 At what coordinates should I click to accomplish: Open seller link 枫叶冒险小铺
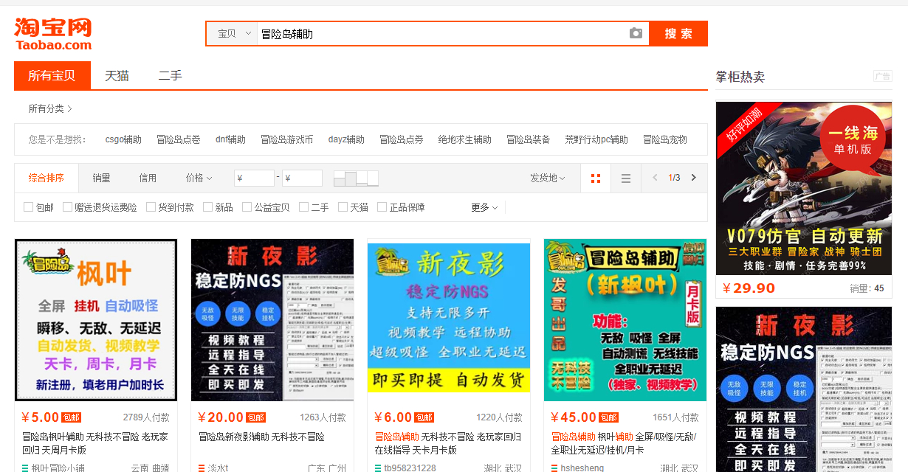[x=58, y=468]
